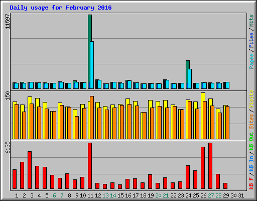This screenshot has width=257, height=201.
Task: Click the day 24 axis label
Action: [188, 195]
